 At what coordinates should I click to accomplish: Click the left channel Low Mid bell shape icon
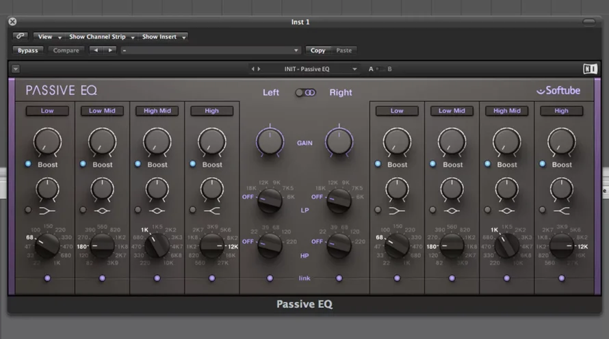click(102, 211)
